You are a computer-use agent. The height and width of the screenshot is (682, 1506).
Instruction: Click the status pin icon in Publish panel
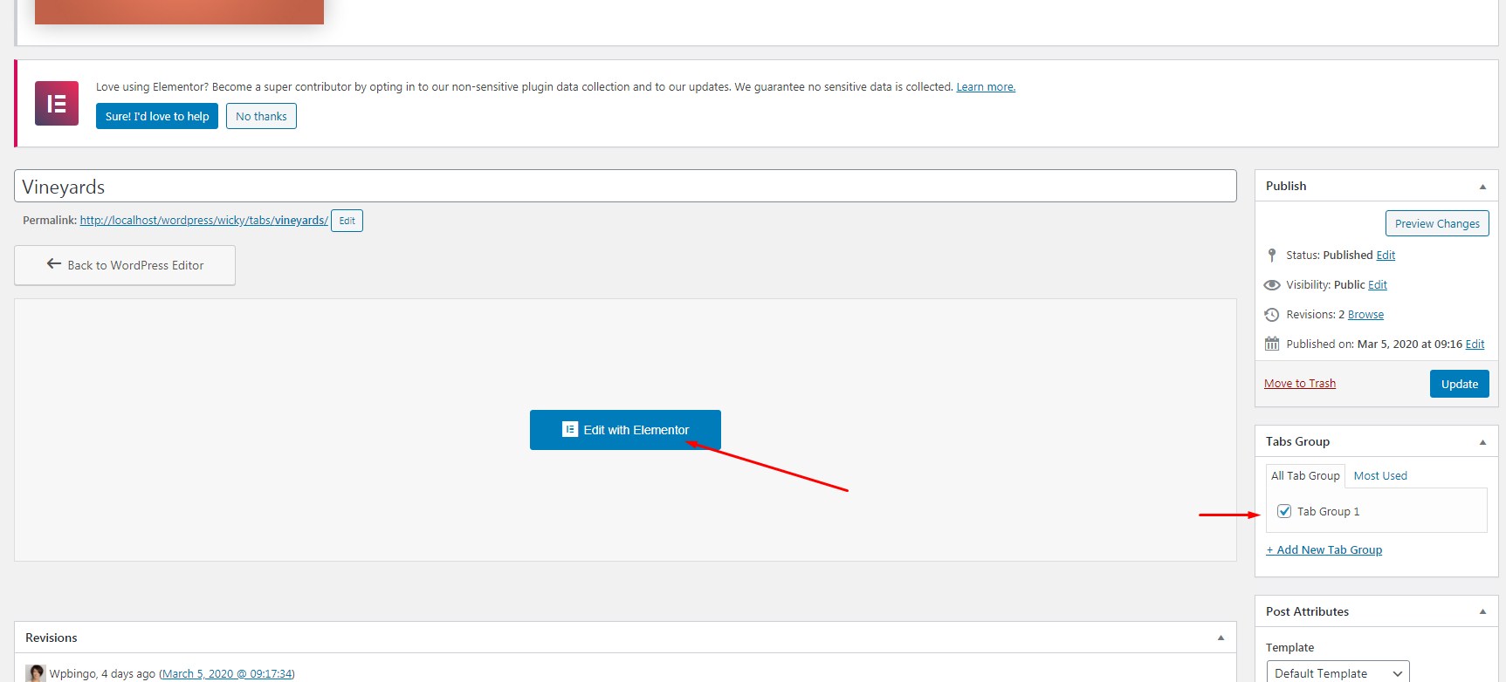(1272, 256)
